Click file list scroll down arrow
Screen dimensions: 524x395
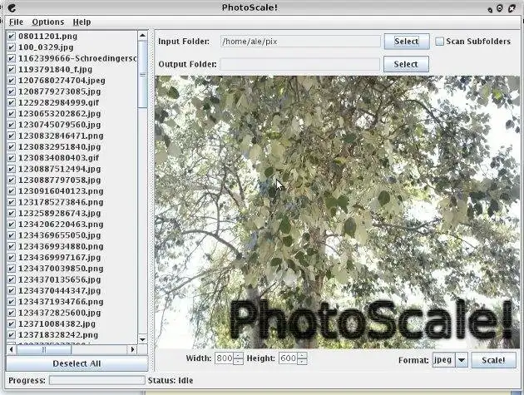click(143, 339)
